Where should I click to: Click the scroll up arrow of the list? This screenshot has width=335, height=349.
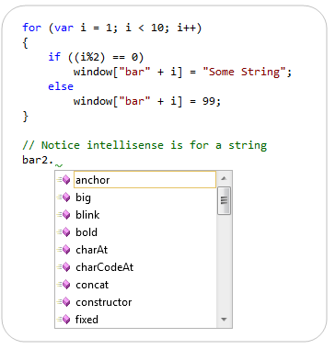click(x=224, y=178)
